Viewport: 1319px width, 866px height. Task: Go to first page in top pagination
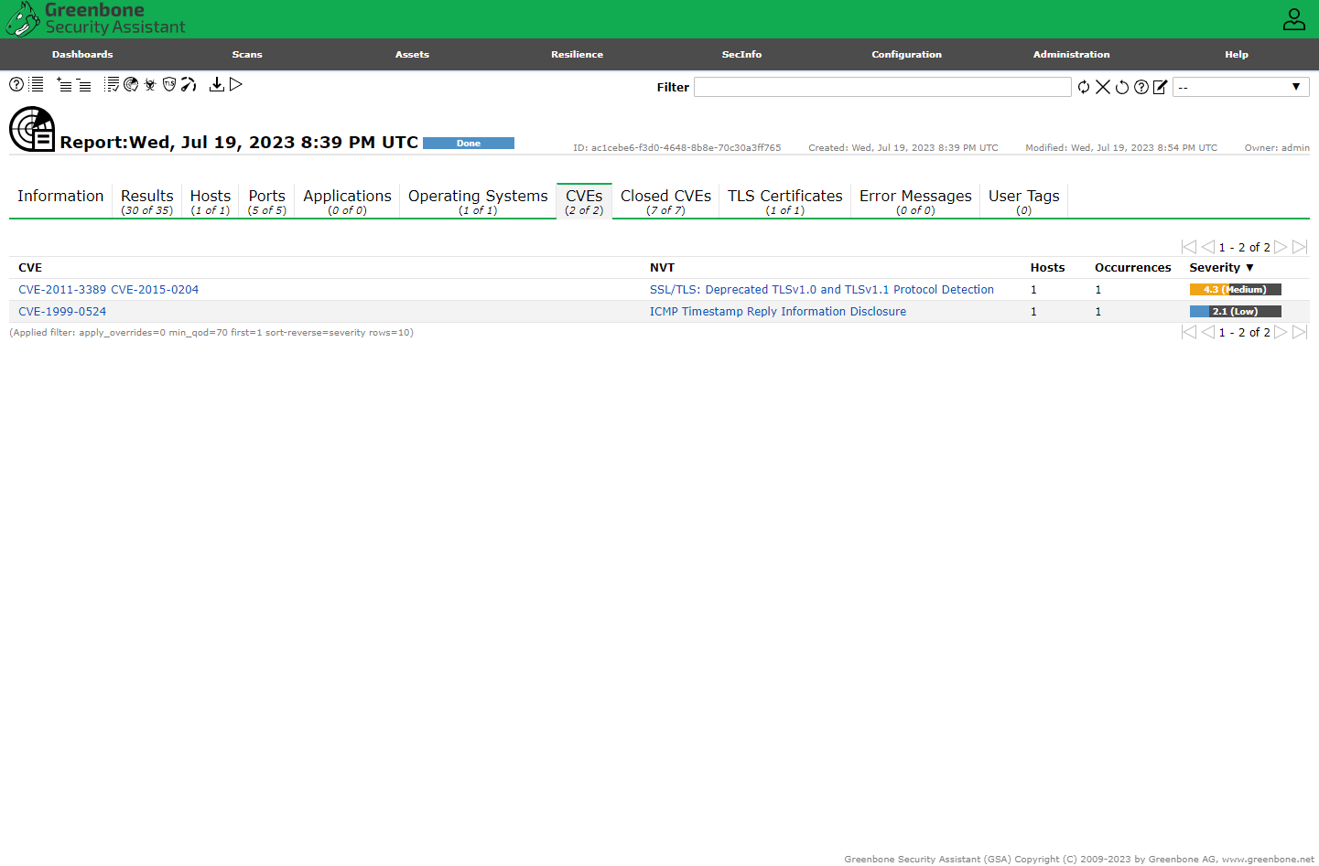1189,247
